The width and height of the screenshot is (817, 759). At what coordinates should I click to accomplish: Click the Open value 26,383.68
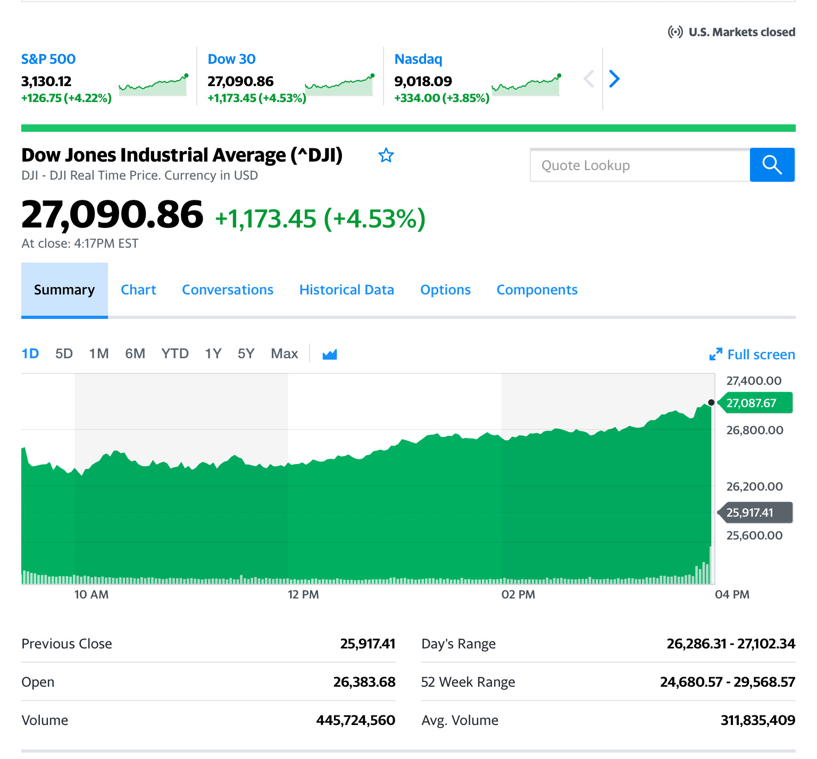pyautogui.click(x=364, y=682)
